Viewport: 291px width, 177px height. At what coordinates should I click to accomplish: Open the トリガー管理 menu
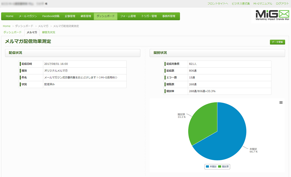[x=149, y=16]
